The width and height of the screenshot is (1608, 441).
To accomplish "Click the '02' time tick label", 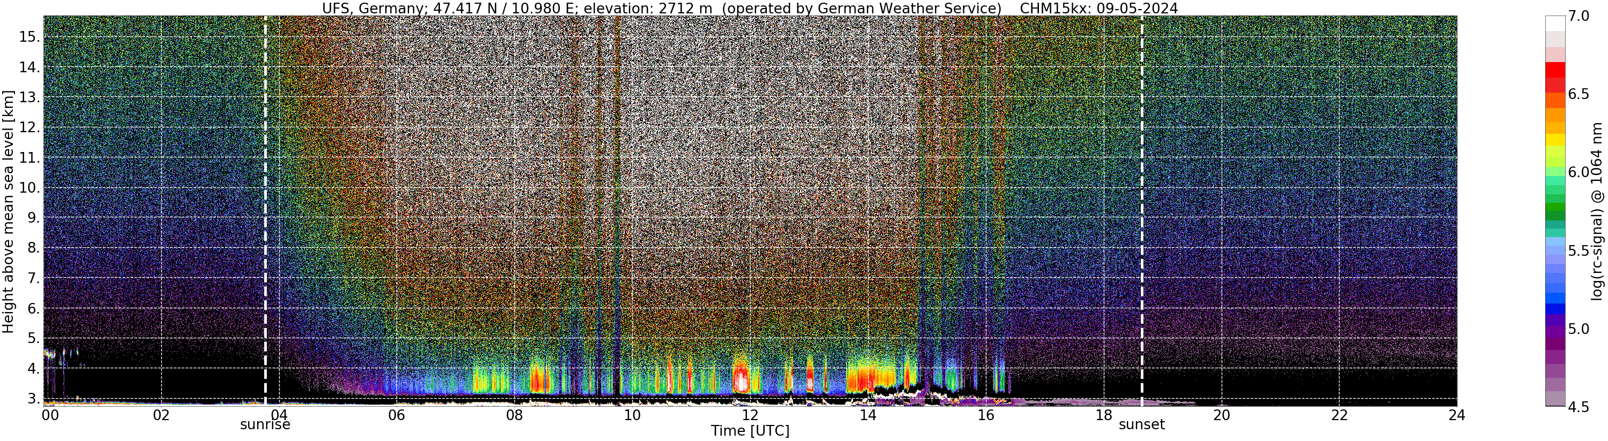I will [x=161, y=415].
